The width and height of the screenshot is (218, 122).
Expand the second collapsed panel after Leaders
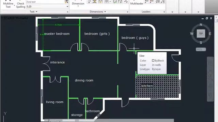(185, 12)
